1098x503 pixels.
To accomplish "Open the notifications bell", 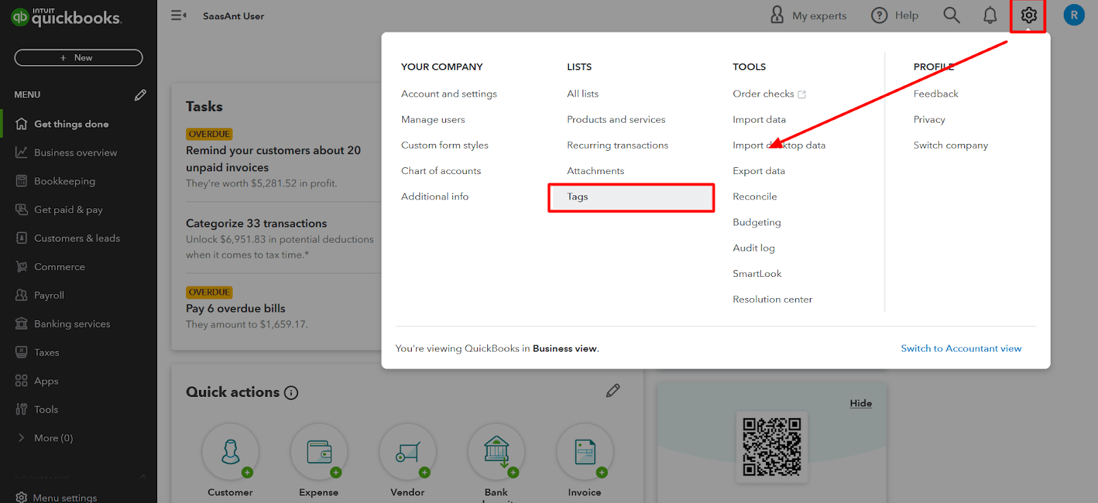I will (990, 15).
